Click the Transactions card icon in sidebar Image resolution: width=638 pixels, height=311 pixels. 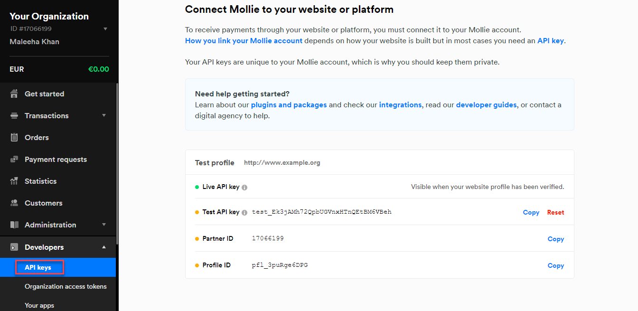[14, 115]
